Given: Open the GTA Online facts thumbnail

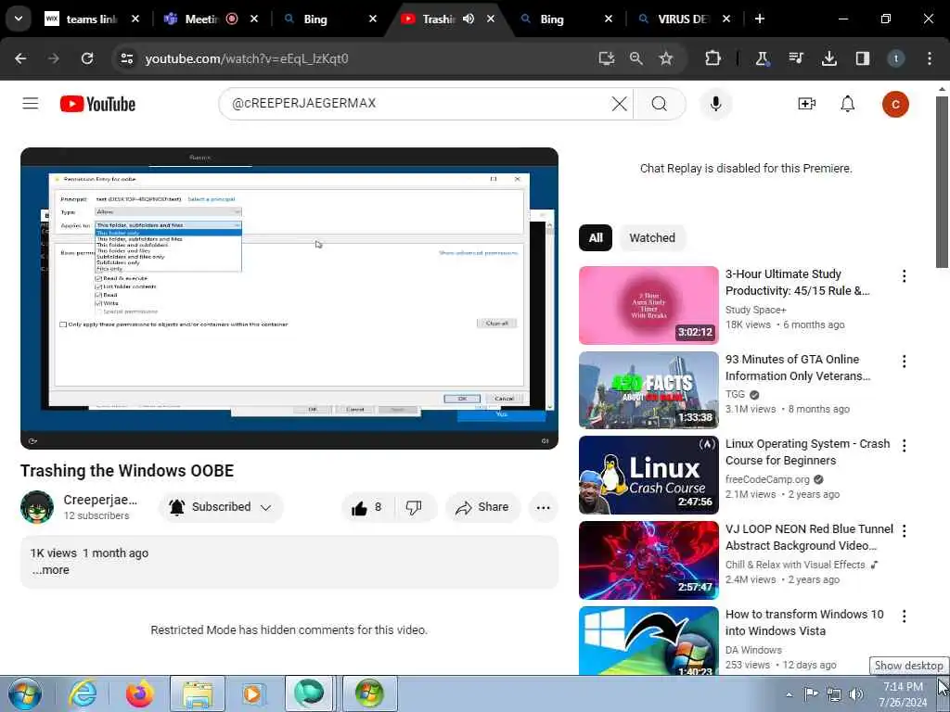Looking at the screenshot, I should (648, 390).
